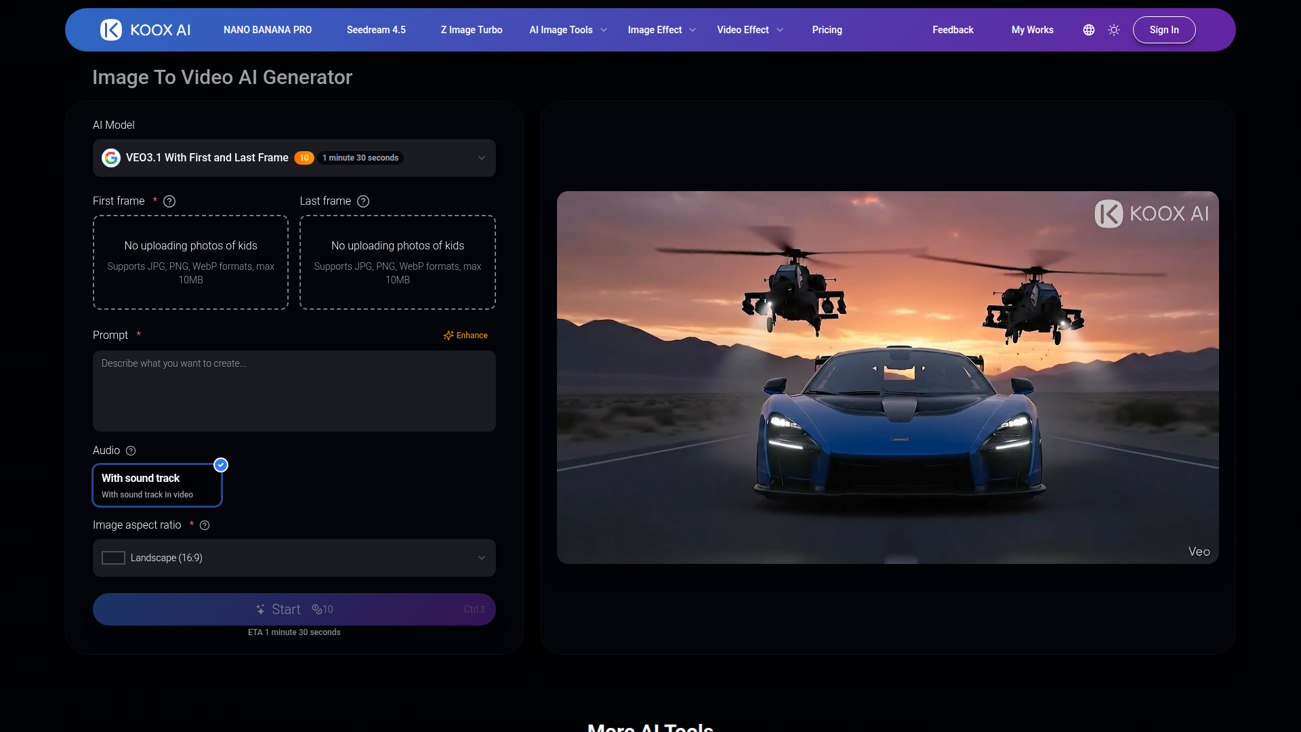Click Image aspect ratio help icon

[205, 525]
